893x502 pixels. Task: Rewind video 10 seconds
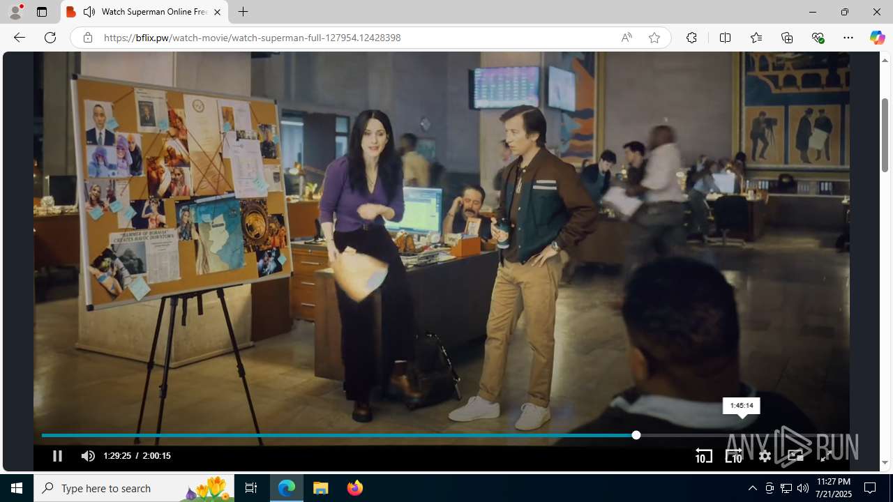(x=703, y=456)
